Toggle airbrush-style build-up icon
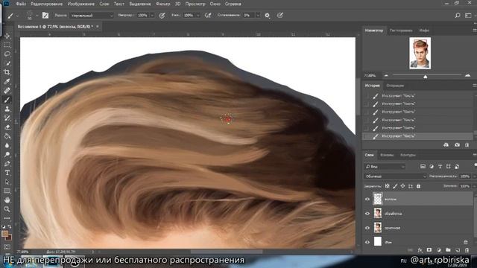Viewport: 477px width, 268px height. [208, 15]
